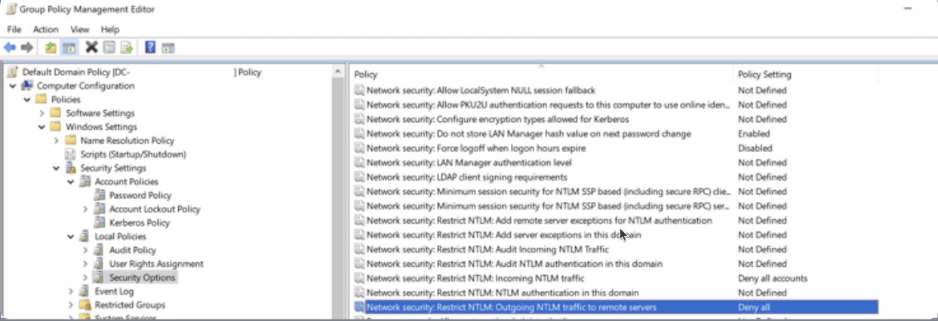Sort by the Policy Setting column header

(x=806, y=75)
